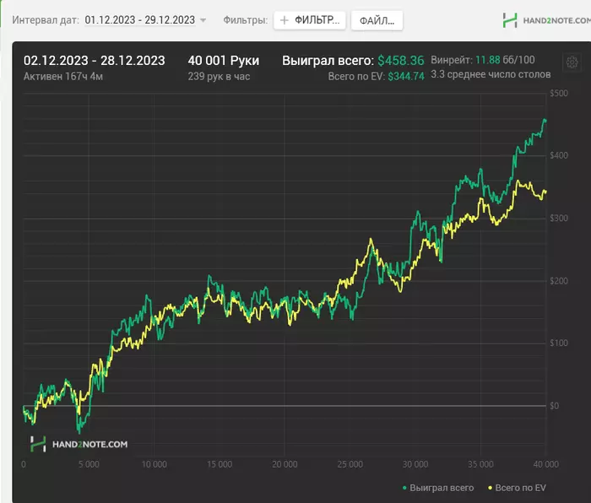
Task: Select the Винрейт 11.88 bb/100 stat
Action: tap(482, 60)
